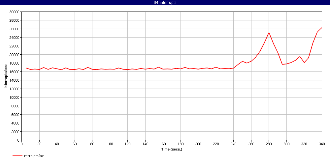Click the 140 x-axis tick label
The height and width of the screenshot is (166, 330).
(x=145, y=144)
